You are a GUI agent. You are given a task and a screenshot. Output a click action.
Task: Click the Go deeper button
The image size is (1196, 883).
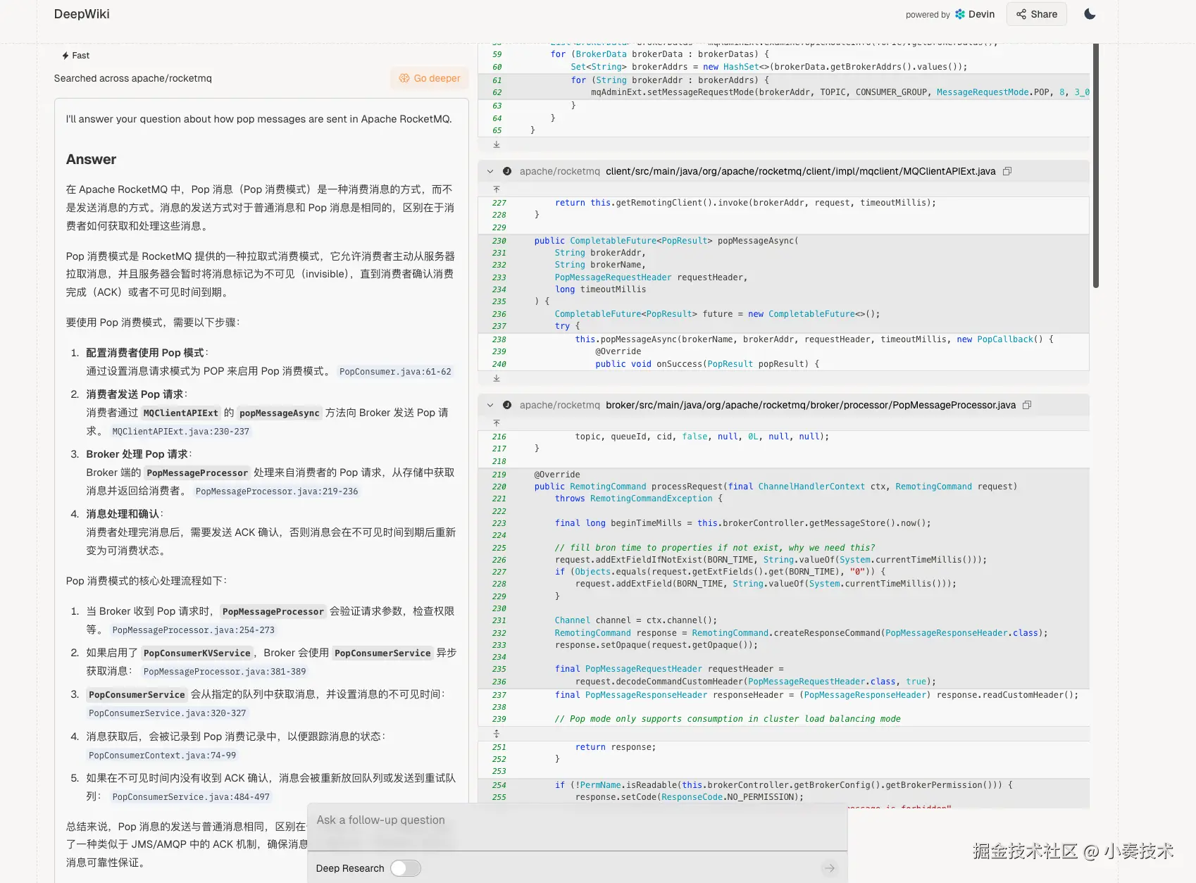click(x=430, y=78)
